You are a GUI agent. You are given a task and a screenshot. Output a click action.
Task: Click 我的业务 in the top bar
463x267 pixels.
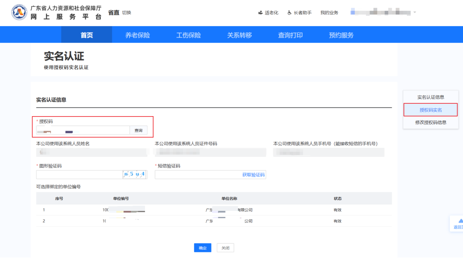pos(329,12)
